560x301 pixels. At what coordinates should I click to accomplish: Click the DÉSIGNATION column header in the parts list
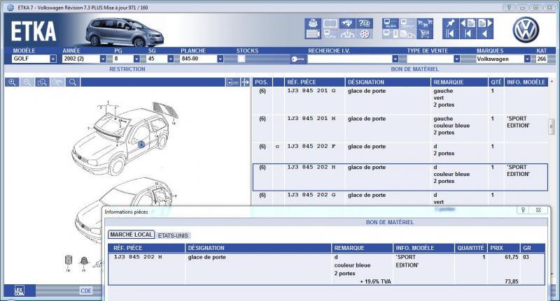click(x=388, y=82)
